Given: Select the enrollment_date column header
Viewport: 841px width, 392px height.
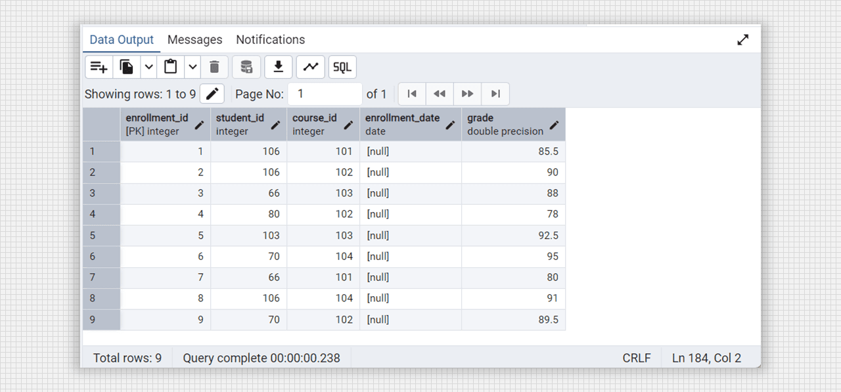Looking at the screenshot, I should (411, 125).
